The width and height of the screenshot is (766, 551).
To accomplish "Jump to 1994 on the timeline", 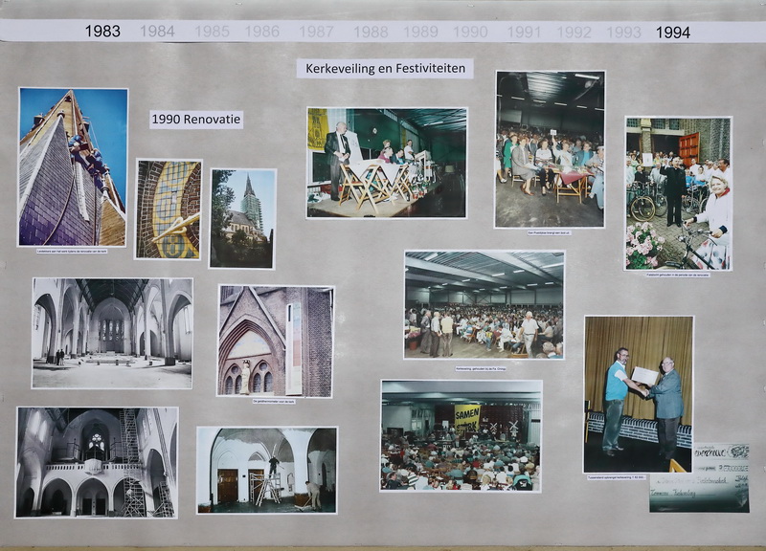I will point(672,32).
